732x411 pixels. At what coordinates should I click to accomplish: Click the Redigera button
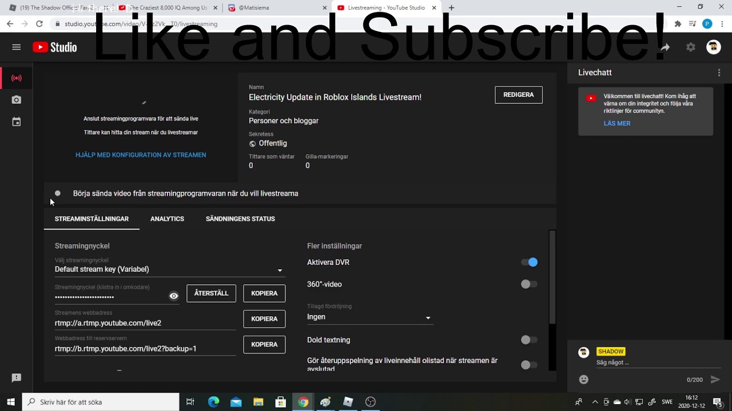(519, 95)
